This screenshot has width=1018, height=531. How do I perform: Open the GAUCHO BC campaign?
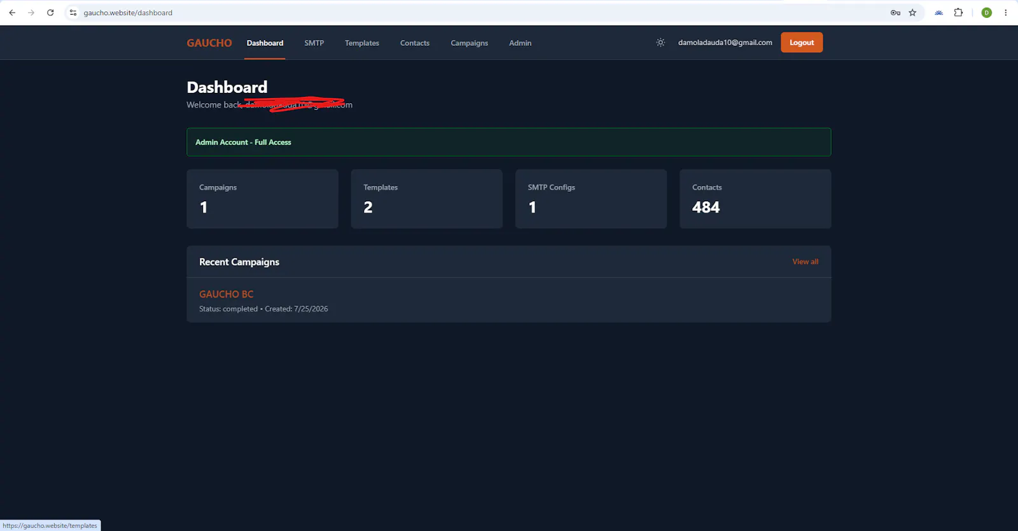click(227, 294)
